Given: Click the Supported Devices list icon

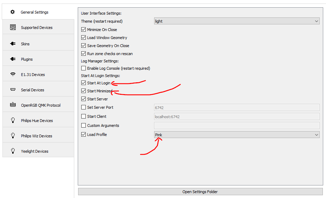Looking at the screenshot, I should pos(13,28).
